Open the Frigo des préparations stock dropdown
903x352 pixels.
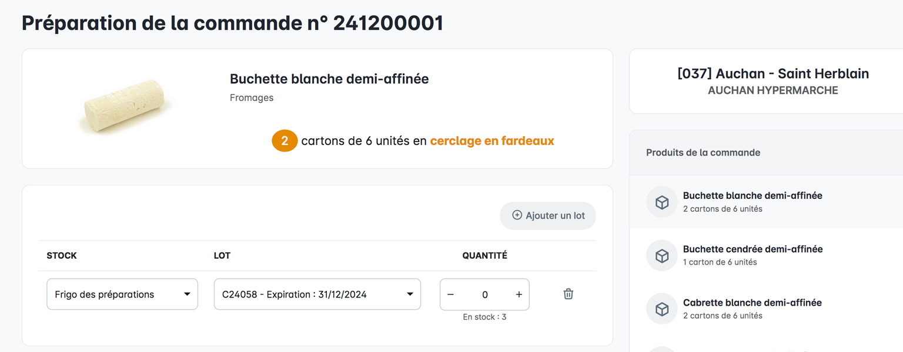122,295
